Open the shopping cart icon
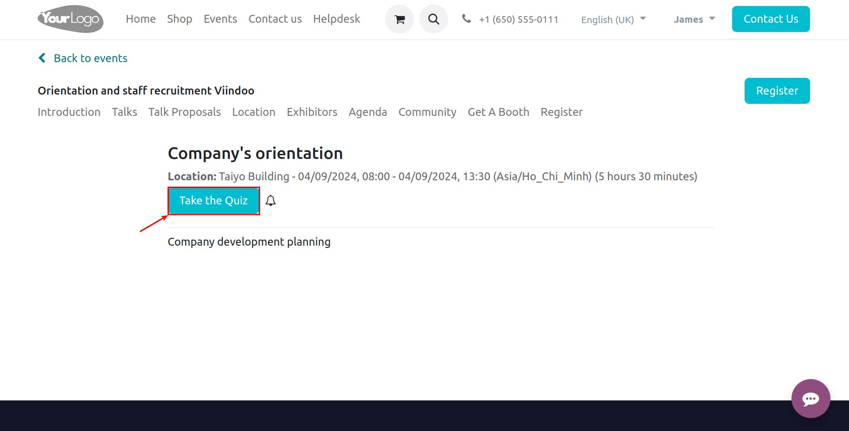This screenshot has height=431, width=849. 399,19
